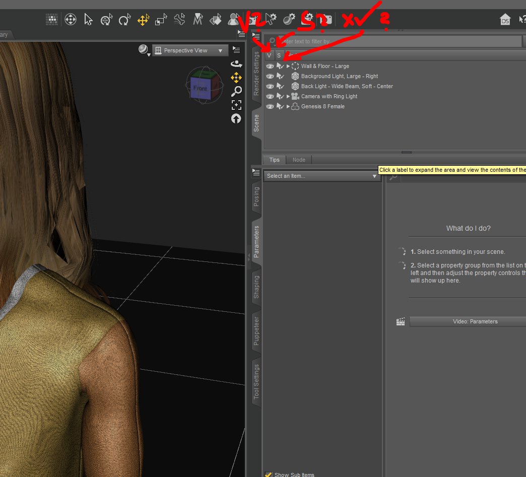Click the clapperboard icon beside Video: Parameters

401,322
